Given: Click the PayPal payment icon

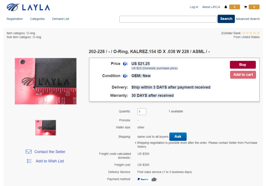Looking at the screenshot, I should click(x=144, y=179).
